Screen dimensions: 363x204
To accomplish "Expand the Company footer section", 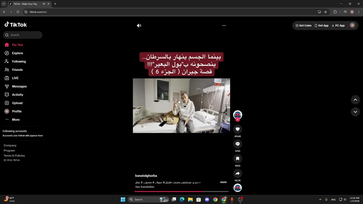I will pos(10,145).
